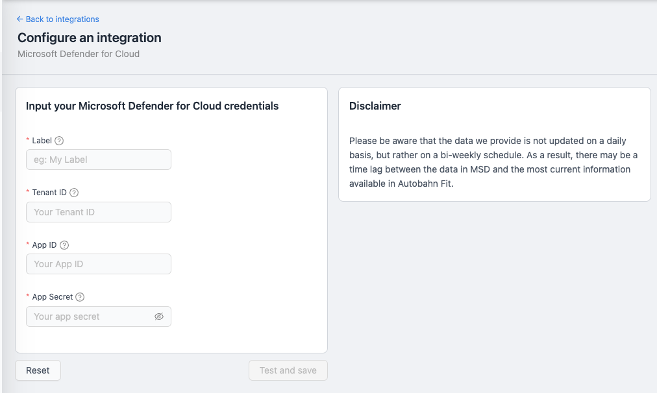Screen dimensions: 657x393
Task: Click the 'Microsoft Defender for Cloud' subtitle
Action: pyautogui.click(x=79, y=54)
